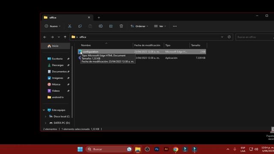Click the volume speaker tray icon
The height and width of the screenshot is (154, 274).
point(256,149)
